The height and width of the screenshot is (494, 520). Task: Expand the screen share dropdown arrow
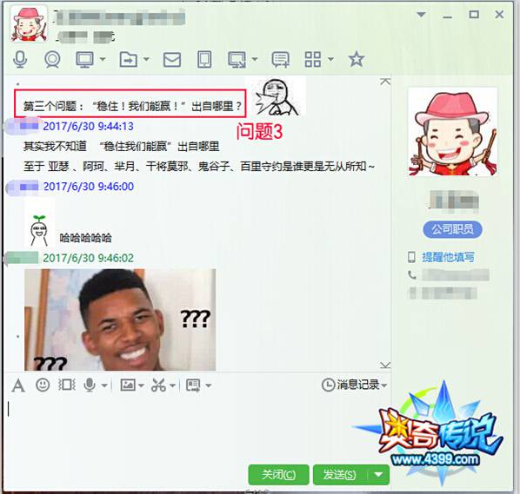tap(255, 59)
